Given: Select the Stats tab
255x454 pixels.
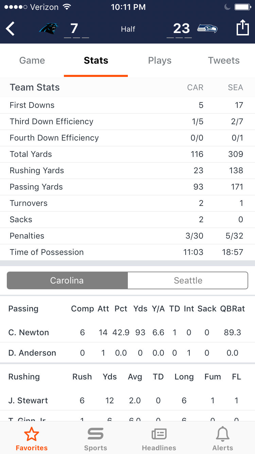Looking at the screenshot, I should [x=96, y=60].
